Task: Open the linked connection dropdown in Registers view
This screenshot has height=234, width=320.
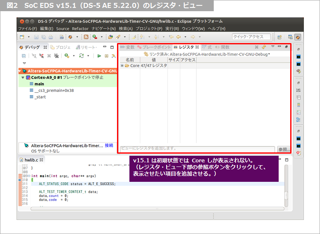Action: click(269, 54)
